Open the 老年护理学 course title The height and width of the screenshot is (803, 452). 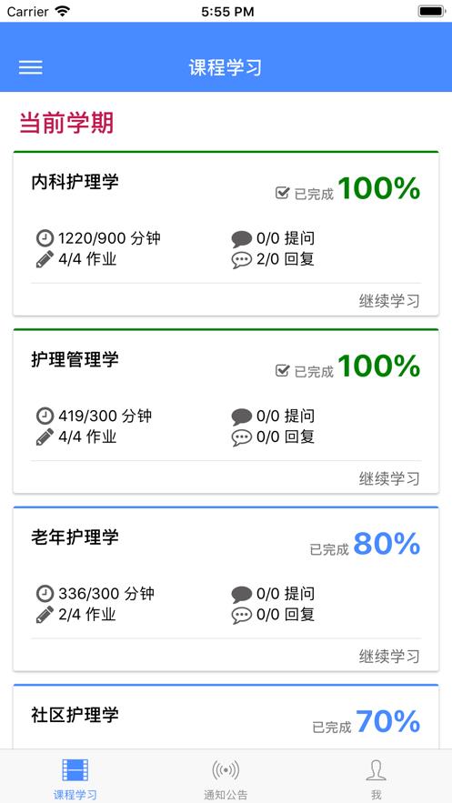[x=75, y=537]
